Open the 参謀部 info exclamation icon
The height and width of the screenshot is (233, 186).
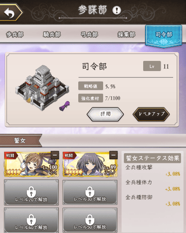tap(116, 10)
